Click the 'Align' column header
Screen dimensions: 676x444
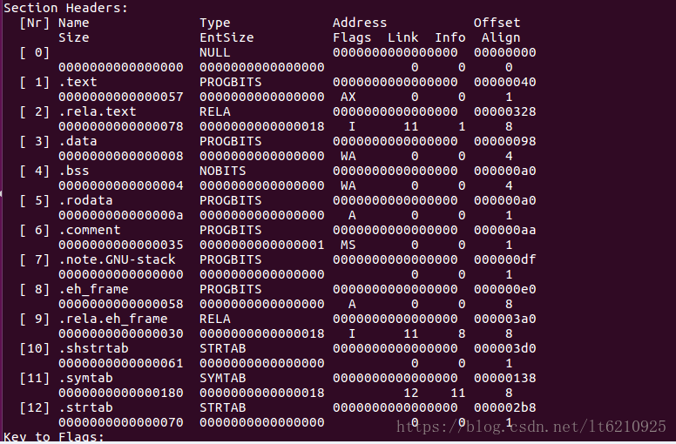click(x=501, y=38)
